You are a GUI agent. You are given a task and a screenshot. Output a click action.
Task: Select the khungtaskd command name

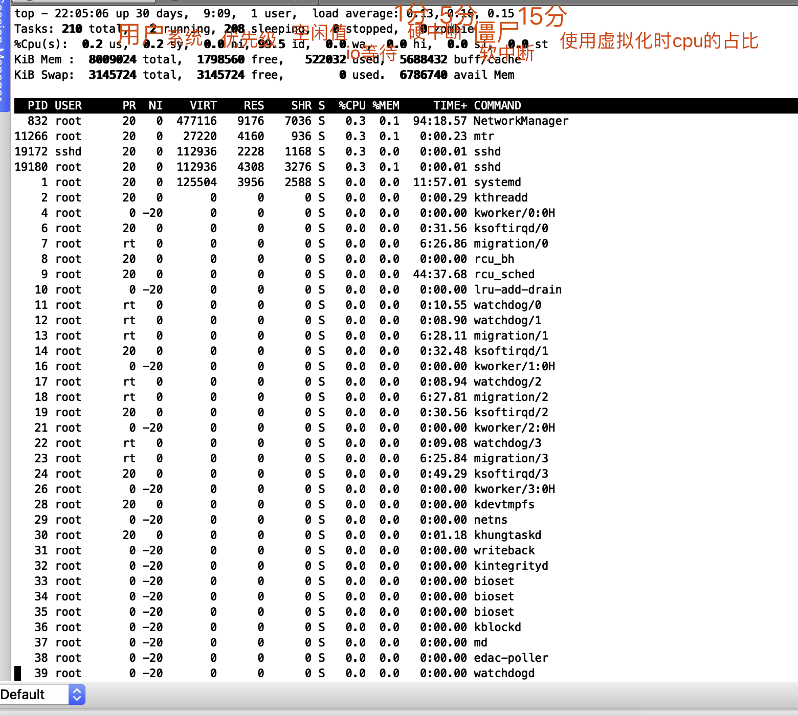coord(507,535)
